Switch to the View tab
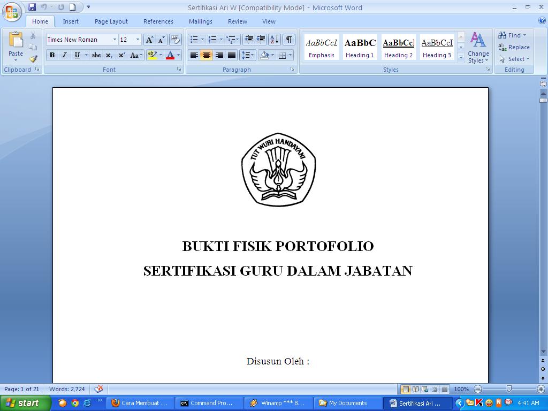 pos(269,21)
